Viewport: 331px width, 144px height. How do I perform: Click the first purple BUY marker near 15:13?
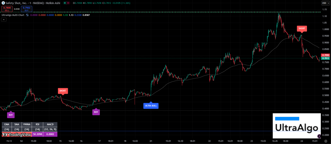(x=11, y=114)
